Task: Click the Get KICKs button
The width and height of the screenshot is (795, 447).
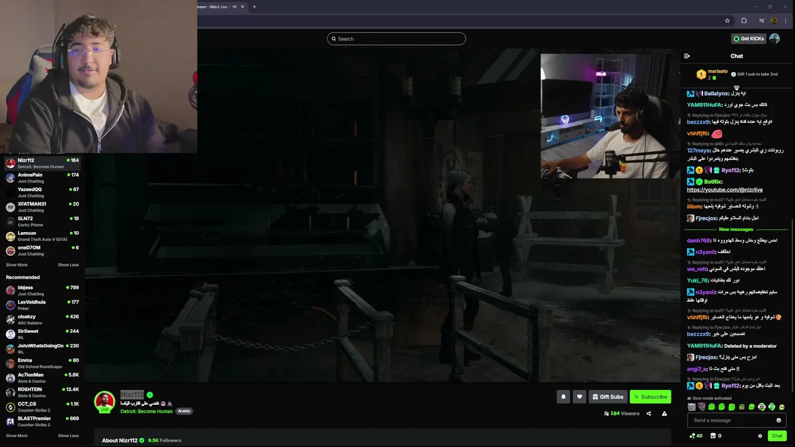Action: tap(748, 38)
